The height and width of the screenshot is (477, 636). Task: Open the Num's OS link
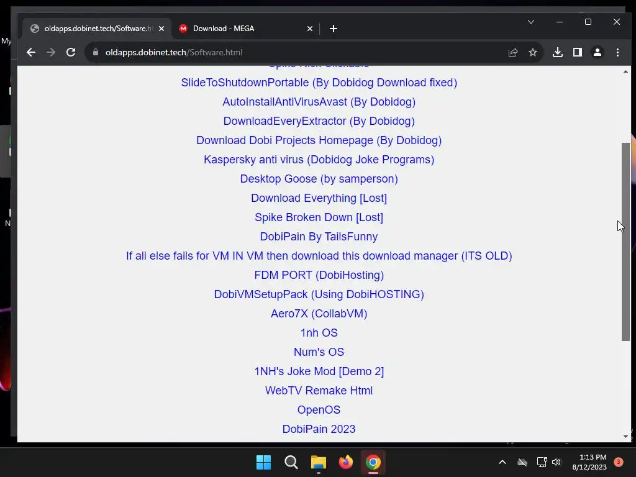click(x=319, y=352)
